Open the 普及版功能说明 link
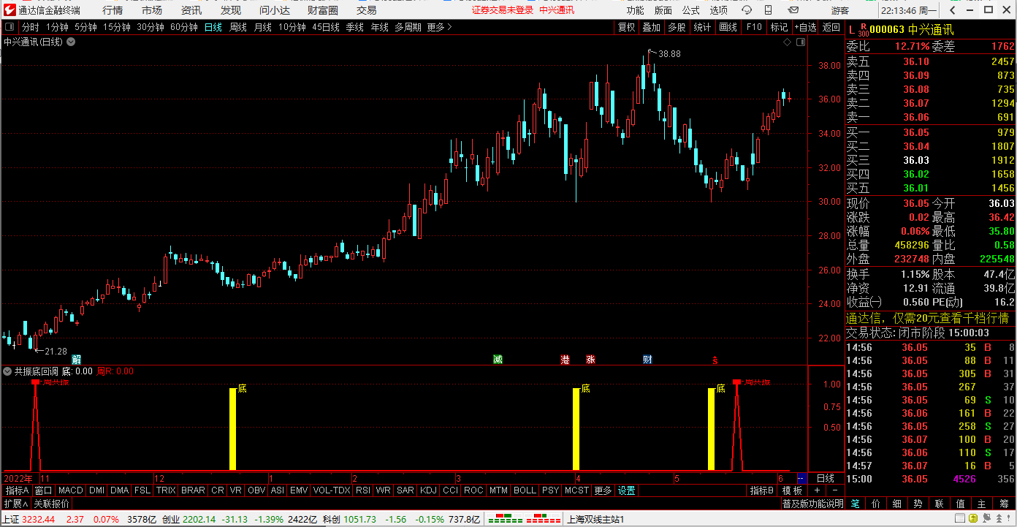The width and height of the screenshot is (1017, 527). tap(813, 504)
